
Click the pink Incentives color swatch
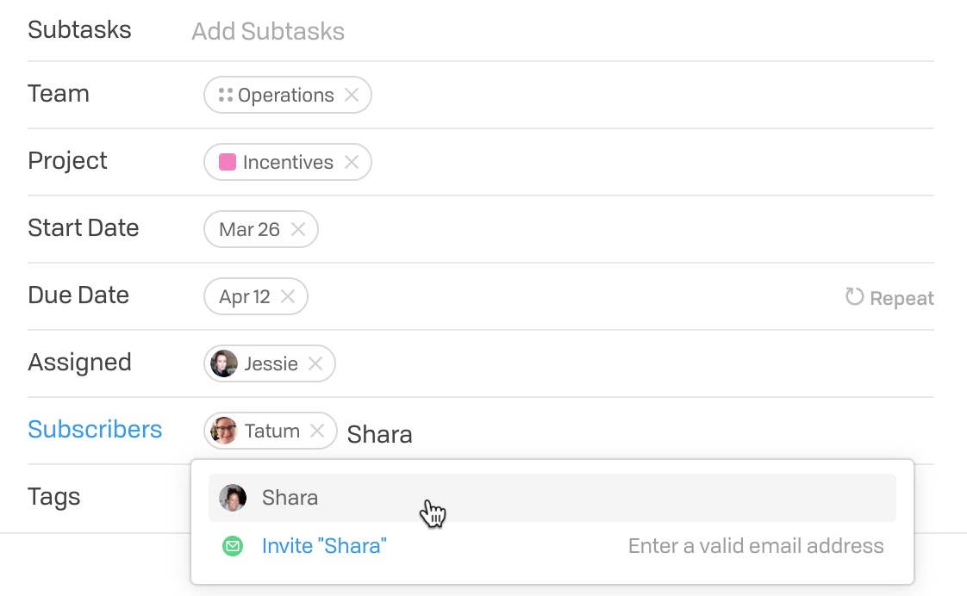pos(227,162)
